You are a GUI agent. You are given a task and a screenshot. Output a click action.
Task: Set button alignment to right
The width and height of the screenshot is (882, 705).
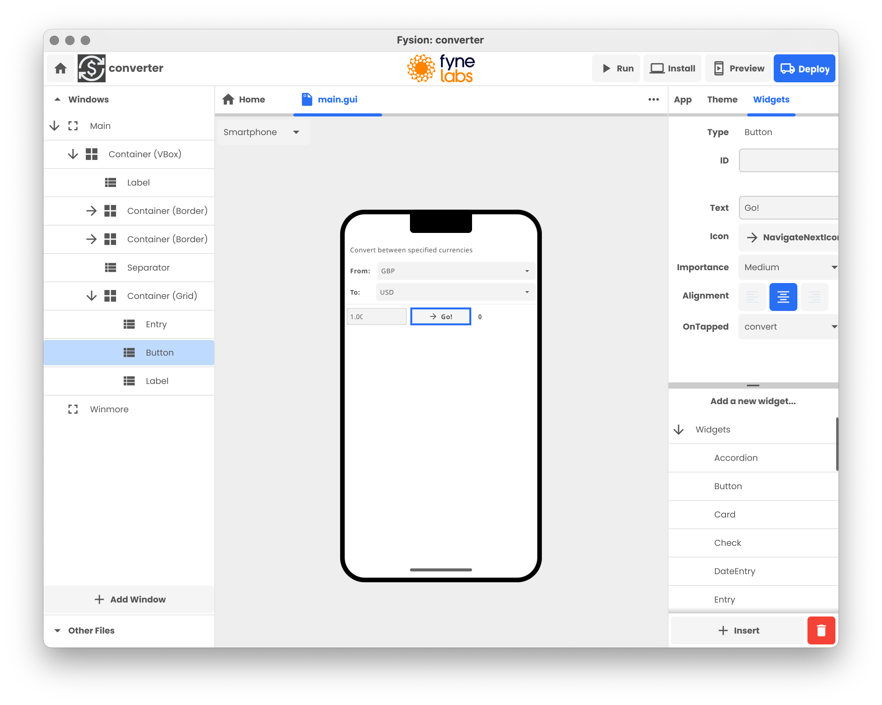814,297
